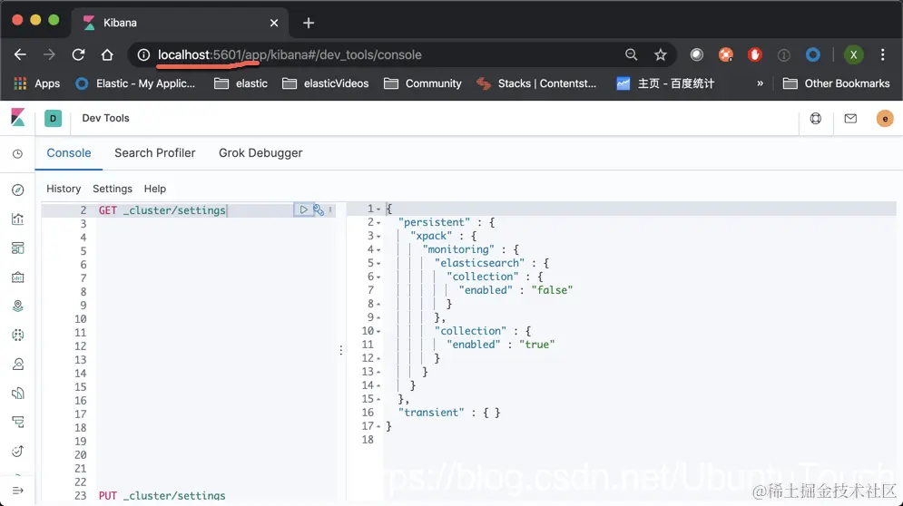
Task: Open Logs icon in sidebar
Action: 18,394
